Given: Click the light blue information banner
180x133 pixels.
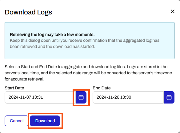Looking at the screenshot, I should [x=90, y=41].
